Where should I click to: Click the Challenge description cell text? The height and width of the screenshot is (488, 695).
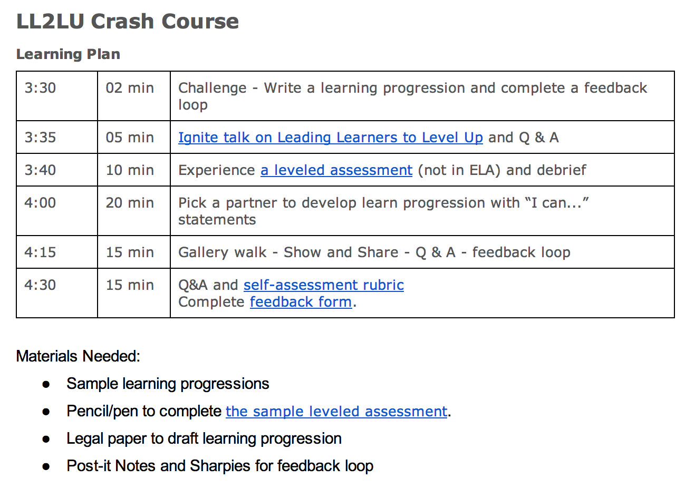click(412, 88)
